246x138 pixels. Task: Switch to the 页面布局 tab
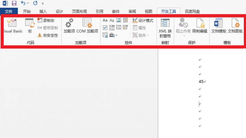(x=79, y=12)
